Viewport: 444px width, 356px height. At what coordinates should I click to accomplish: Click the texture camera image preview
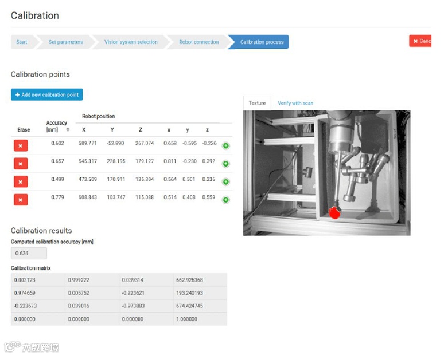tap(326, 173)
